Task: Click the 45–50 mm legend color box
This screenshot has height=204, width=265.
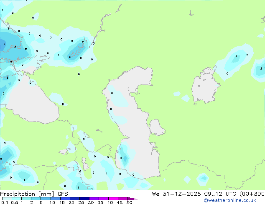Action: [123, 199]
